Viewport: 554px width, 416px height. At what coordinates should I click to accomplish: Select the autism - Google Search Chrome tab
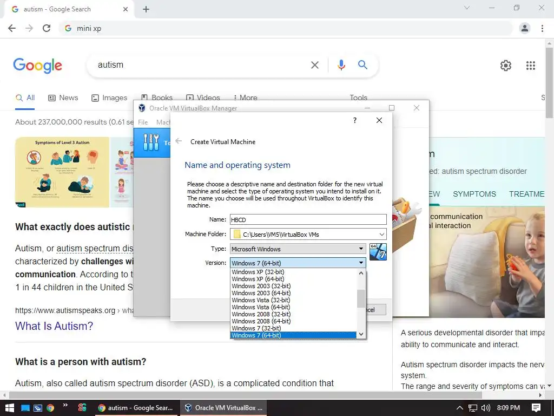click(69, 9)
